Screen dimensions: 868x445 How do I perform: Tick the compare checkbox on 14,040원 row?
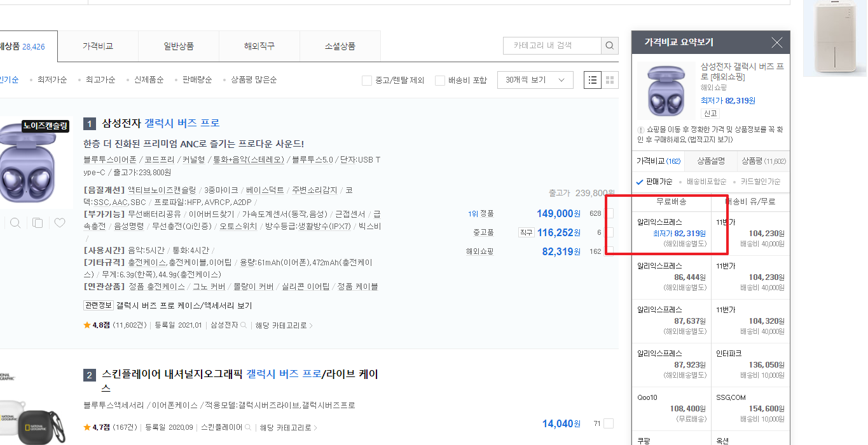coord(609,423)
